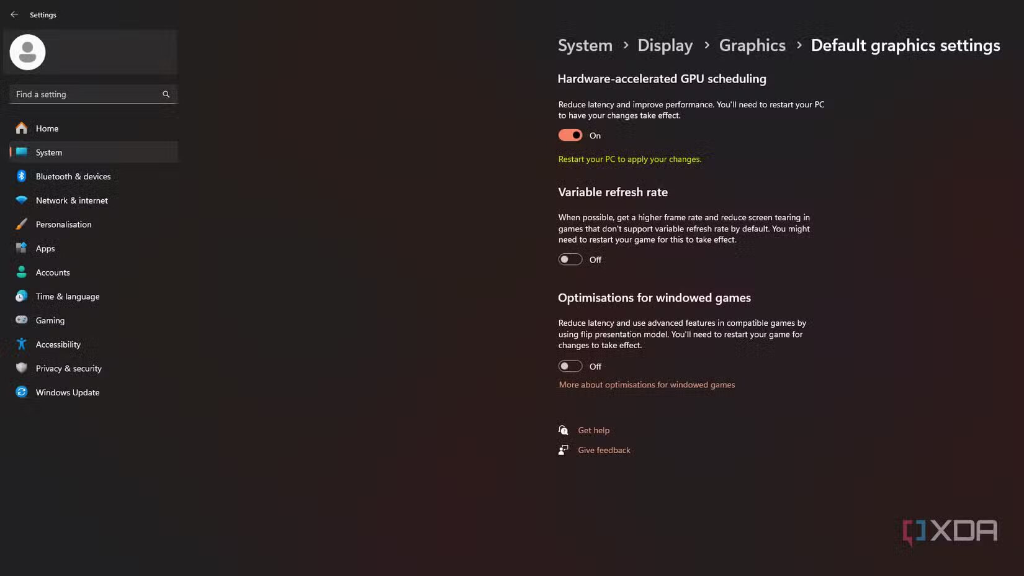Navigate to System in the breadcrumb
1024x576 pixels.
(585, 45)
